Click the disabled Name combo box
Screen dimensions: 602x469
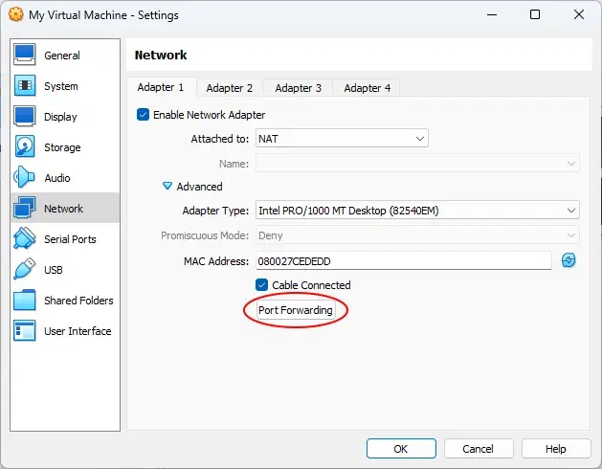point(417,164)
